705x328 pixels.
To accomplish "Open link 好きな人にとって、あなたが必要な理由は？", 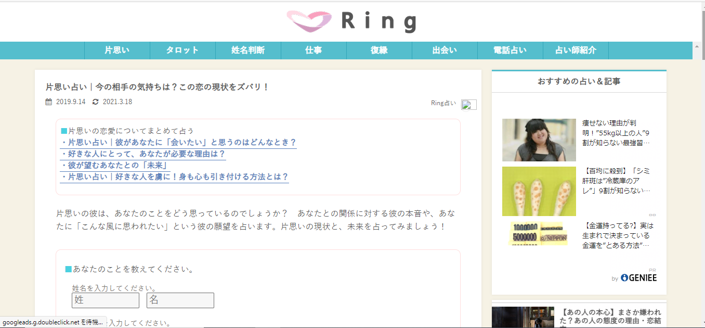I will tap(143, 154).
